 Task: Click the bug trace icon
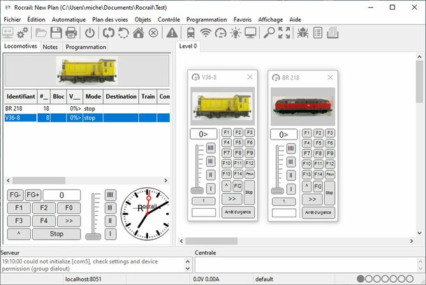coord(302,33)
